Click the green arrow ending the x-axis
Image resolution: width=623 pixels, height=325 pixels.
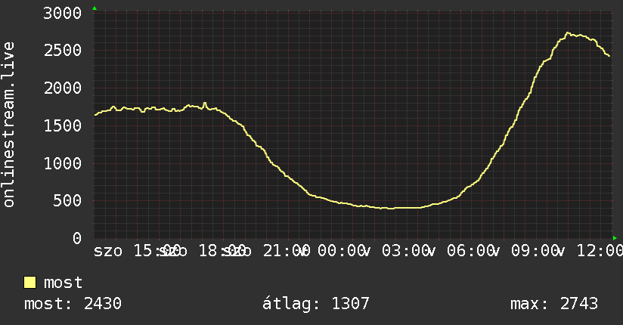pyautogui.click(x=615, y=238)
